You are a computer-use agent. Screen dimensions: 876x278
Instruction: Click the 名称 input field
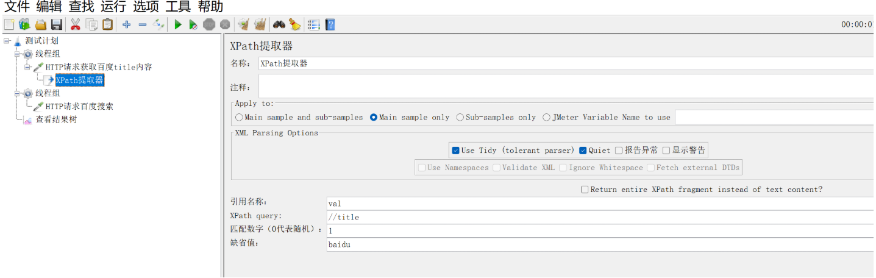click(x=566, y=63)
